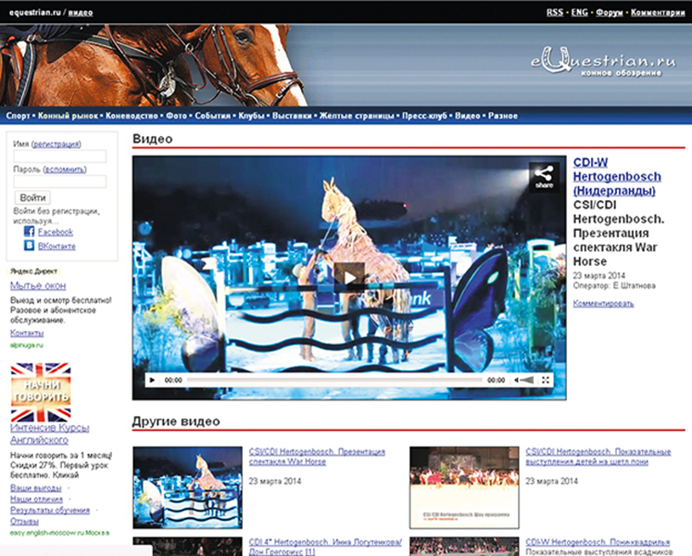Open the Фото menu item
Image resolution: width=692 pixels, height=556 pixels.
tap(177, 116)
